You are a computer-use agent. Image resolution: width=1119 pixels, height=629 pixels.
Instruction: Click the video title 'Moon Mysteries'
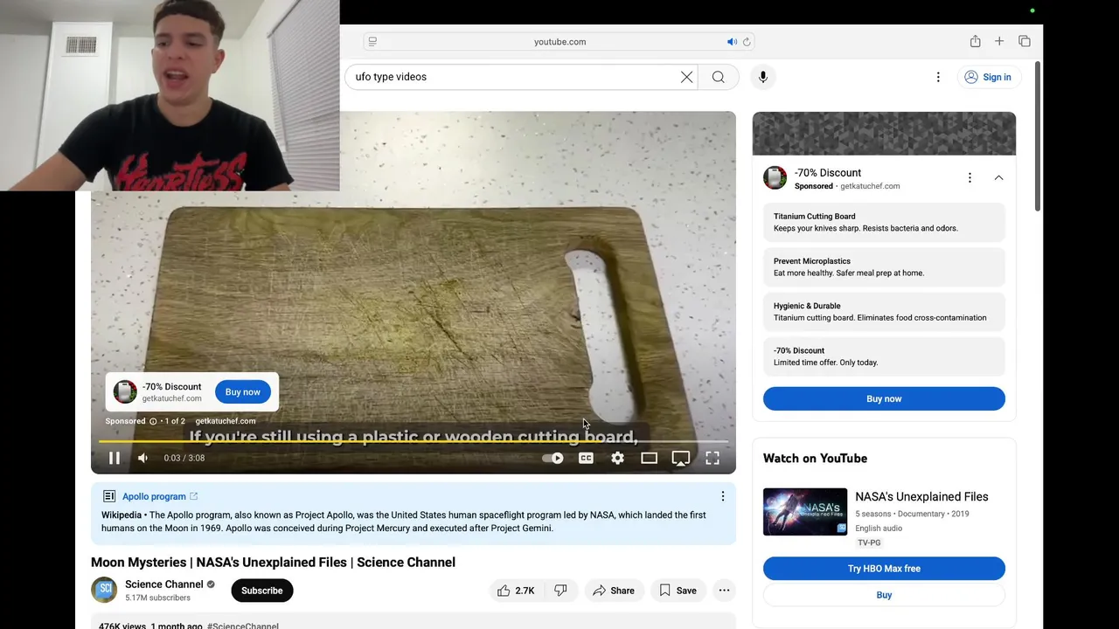tap(273, 563)
